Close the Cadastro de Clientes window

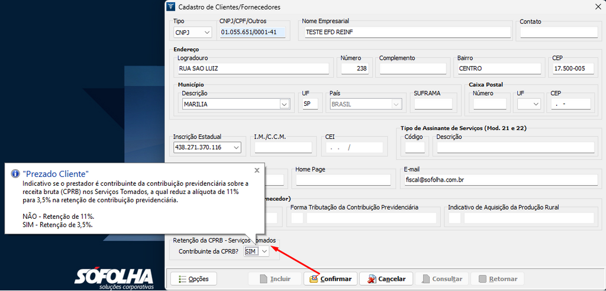[x=597, y=7]
